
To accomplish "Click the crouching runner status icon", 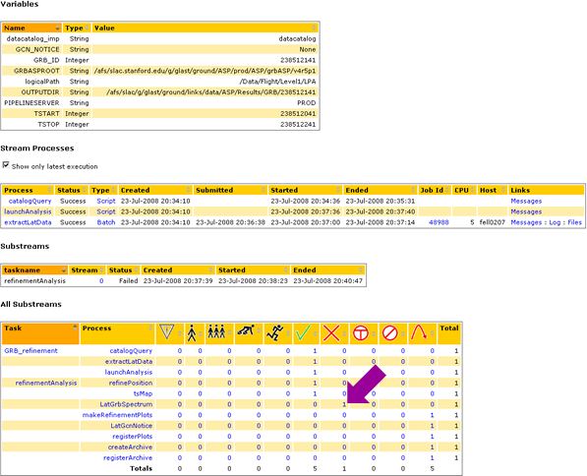I will pos(246,330).
